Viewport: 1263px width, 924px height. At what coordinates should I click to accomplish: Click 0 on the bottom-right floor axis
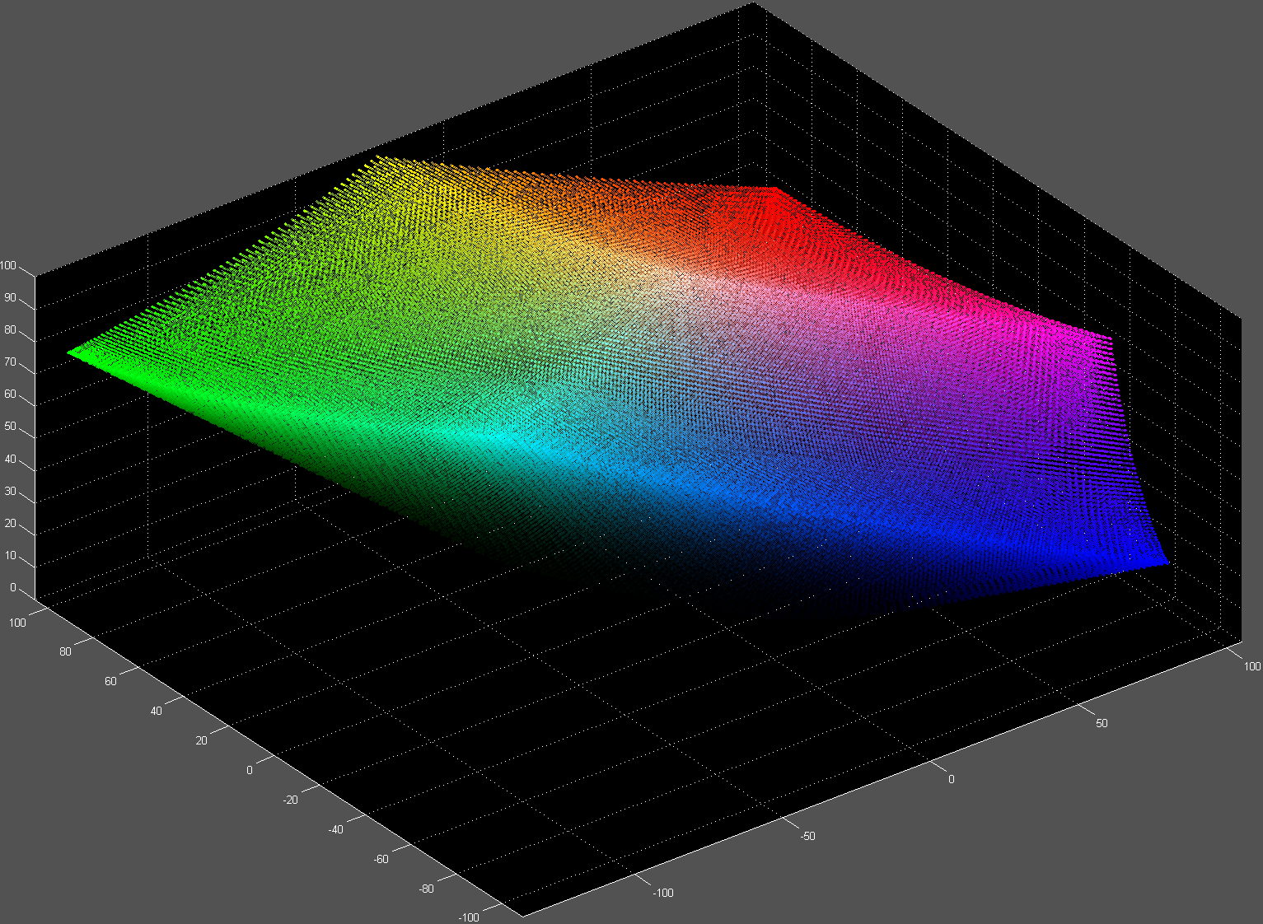(952, 780)
